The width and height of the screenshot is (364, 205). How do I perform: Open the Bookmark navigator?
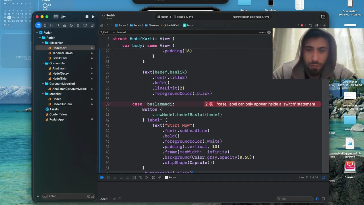tap(51, 25)
